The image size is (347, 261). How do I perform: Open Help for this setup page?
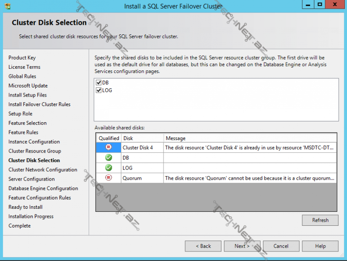(x=320, y=246)
